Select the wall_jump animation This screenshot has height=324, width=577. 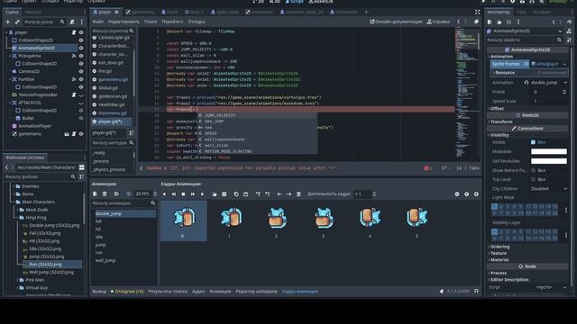click(x=105, y=260)
